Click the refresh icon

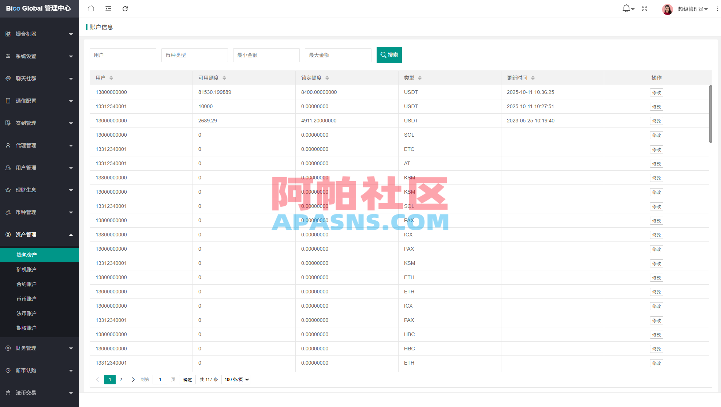[125, 8]
